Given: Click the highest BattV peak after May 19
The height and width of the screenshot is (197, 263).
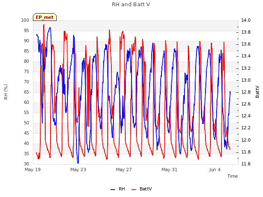Looking at the screenshot, I should (x=44, y=25).
